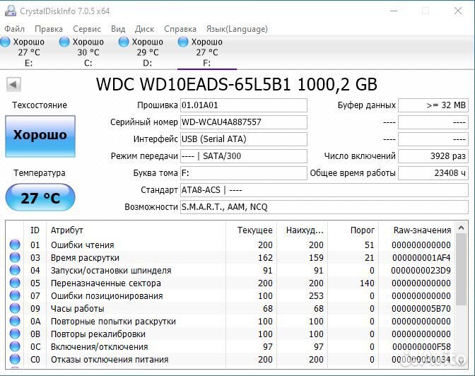Click the ID column header
This screenshot has width=475, height=376.
pyautogui.click(x=35, y=230)
